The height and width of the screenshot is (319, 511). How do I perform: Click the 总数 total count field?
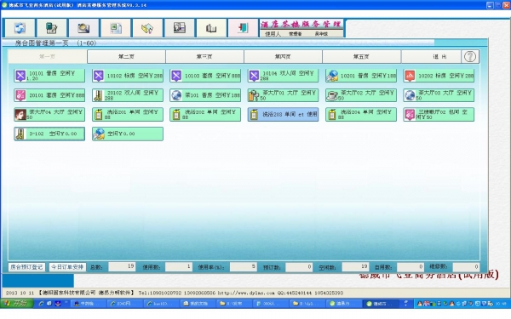click(x=122, y=266)
